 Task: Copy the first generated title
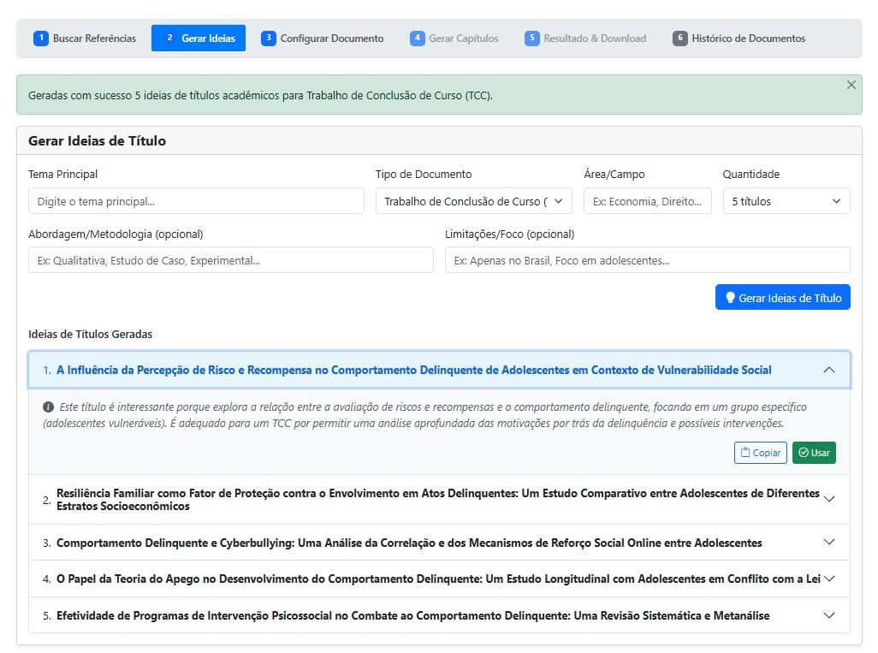click(760, 453)
